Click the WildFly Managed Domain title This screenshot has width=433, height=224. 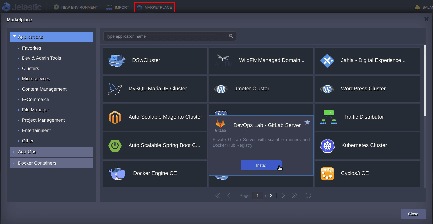[x=272, y=60]
